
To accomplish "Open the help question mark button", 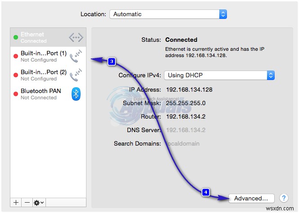I will click(x=284, y=198).
